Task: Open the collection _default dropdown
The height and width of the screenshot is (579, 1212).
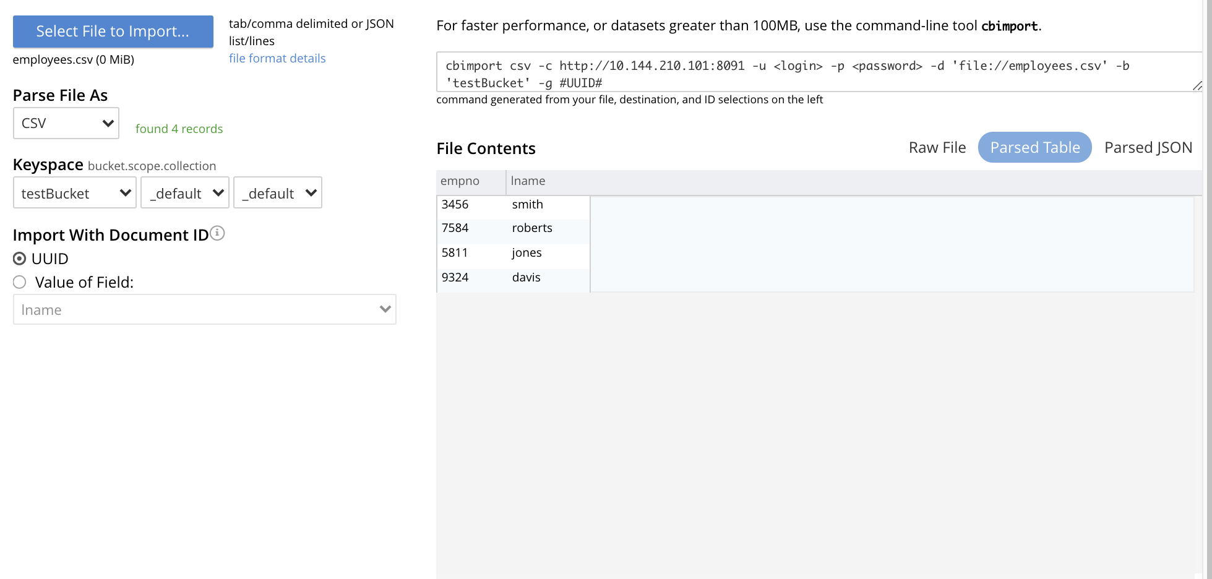Action: point(278,193)
